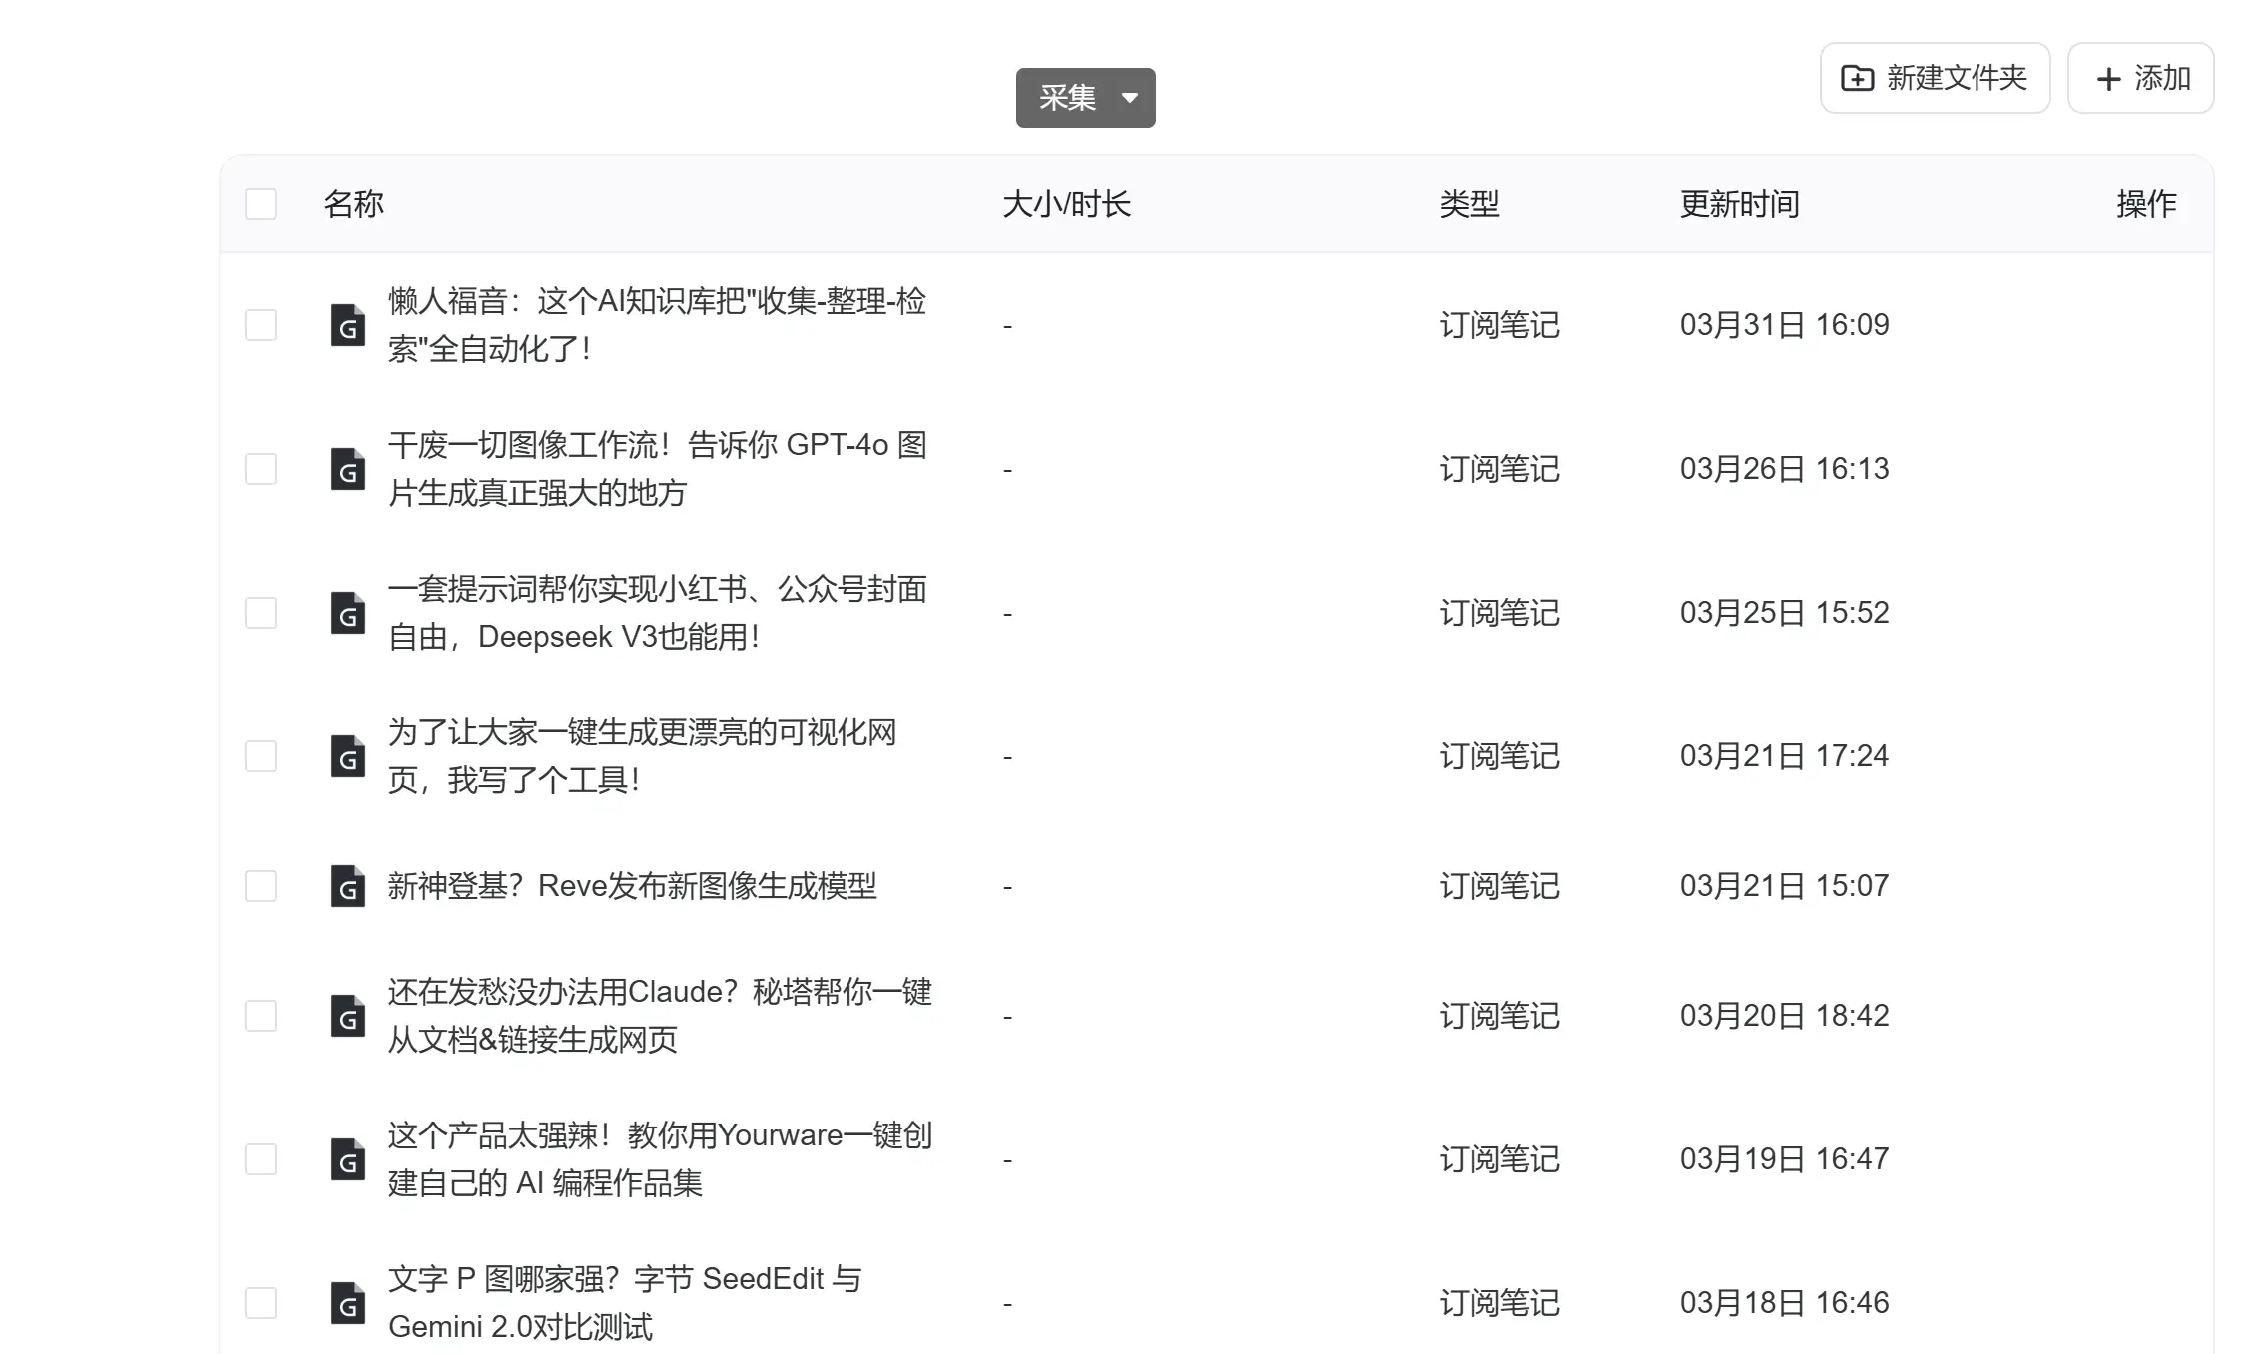The width and height of the screenshot is (2259, 1354).
Task: Click the plus icon in 添加 button
Action: click(x=2108, y=79)
